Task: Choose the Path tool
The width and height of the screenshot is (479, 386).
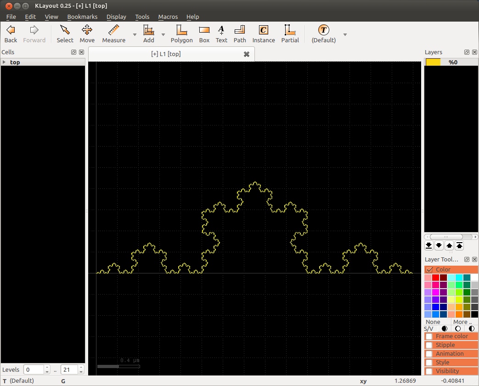Action: (240, 34)
